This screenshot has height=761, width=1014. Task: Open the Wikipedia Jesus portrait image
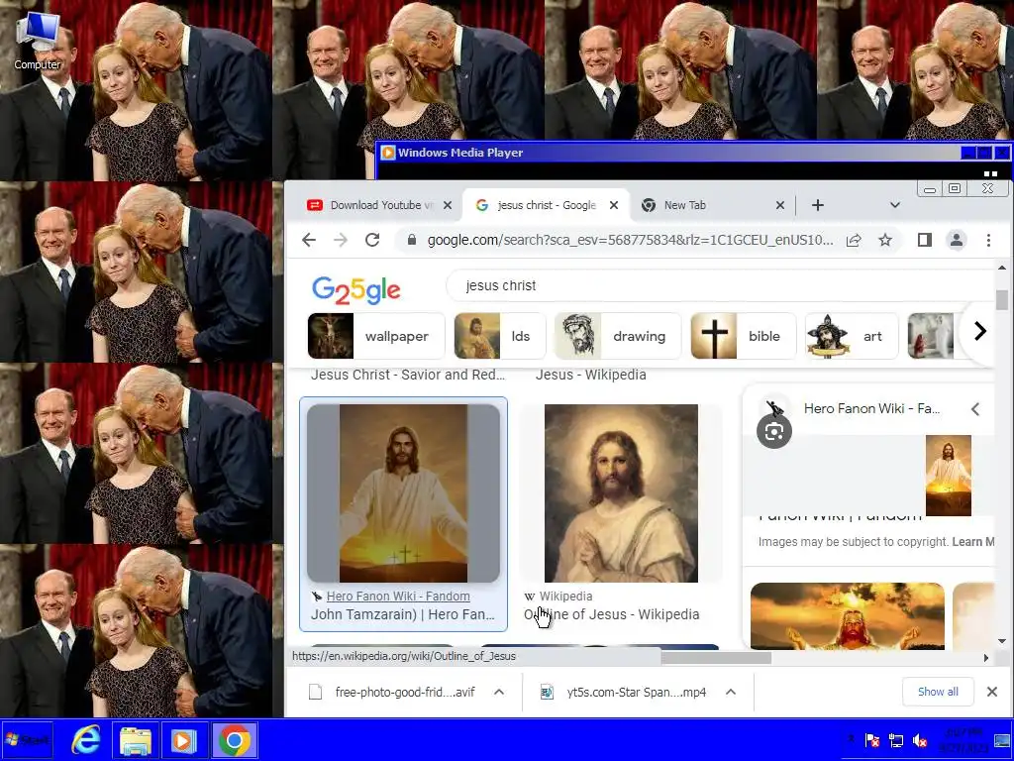pyautogui.click(x=621, y=493)
